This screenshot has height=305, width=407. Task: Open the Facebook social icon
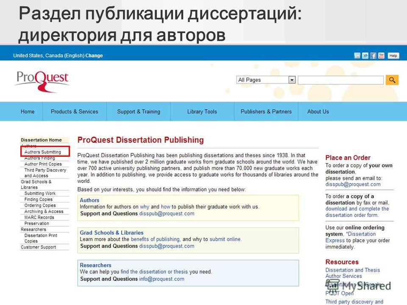coord(373,55)
